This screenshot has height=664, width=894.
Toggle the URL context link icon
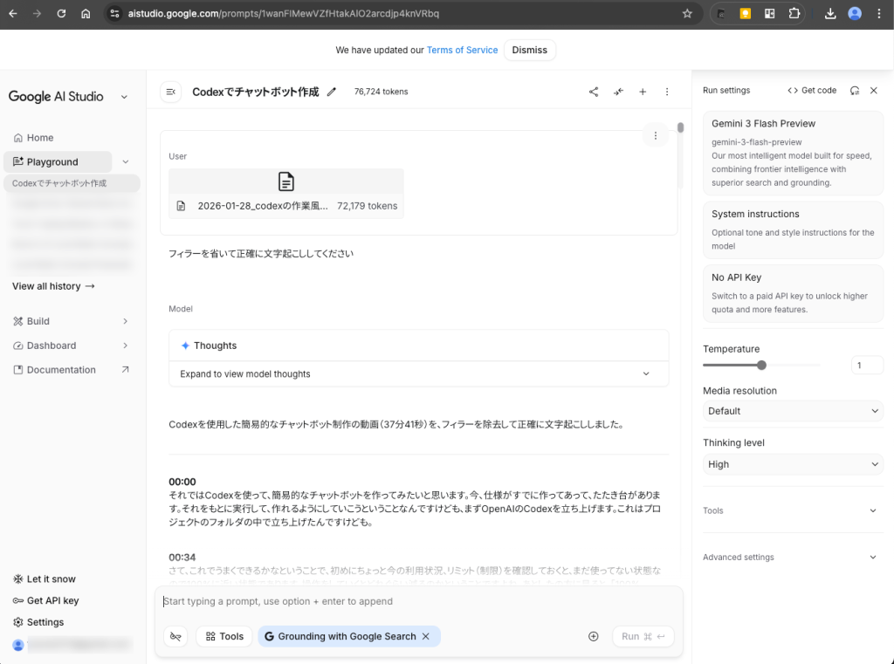[175, 636]
